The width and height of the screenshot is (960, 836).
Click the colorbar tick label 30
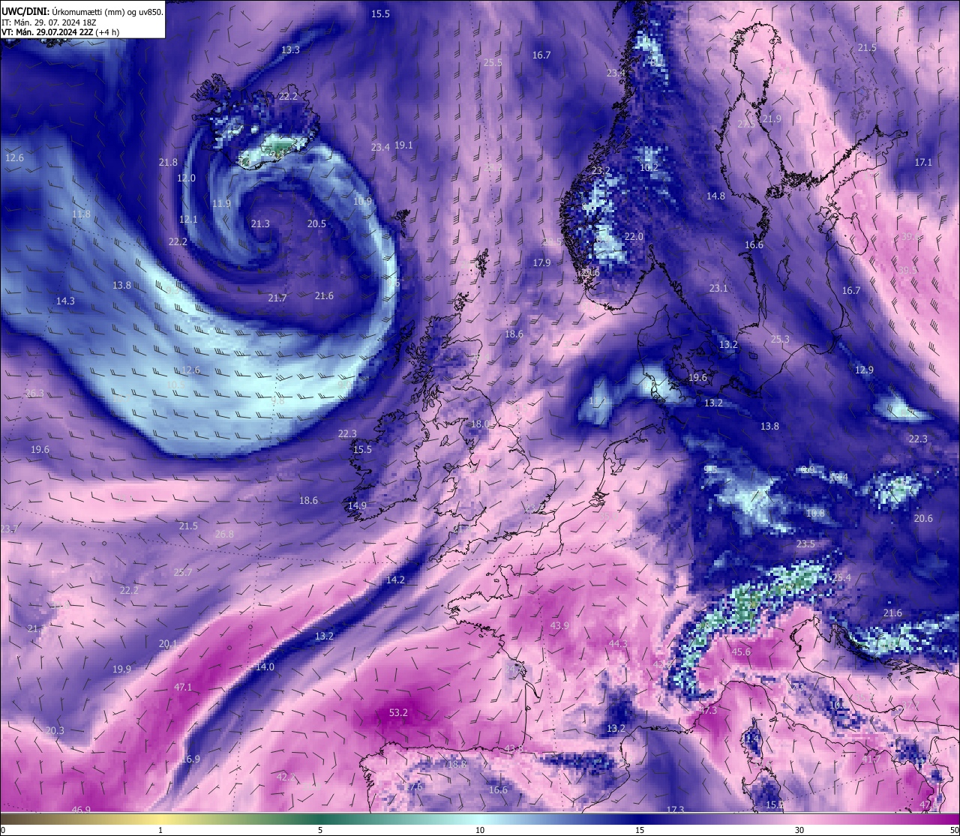point(799,830)
